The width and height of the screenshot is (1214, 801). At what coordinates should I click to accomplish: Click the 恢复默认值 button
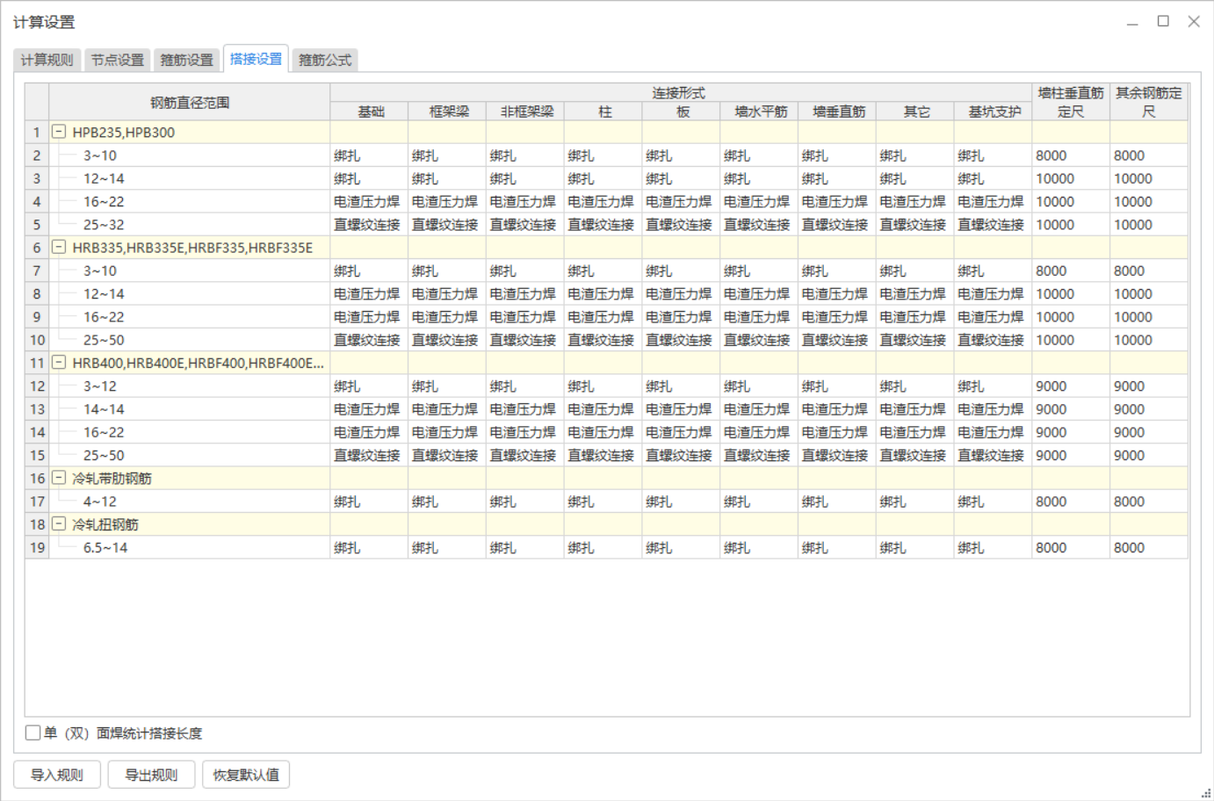coord(246,775)
